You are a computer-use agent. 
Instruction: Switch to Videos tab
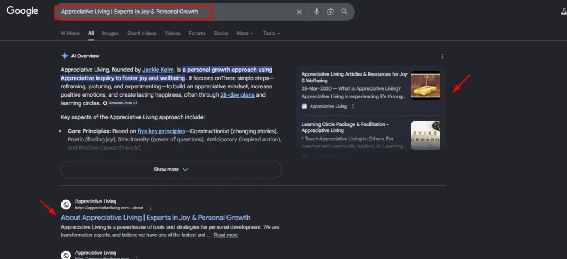[173, 33]
